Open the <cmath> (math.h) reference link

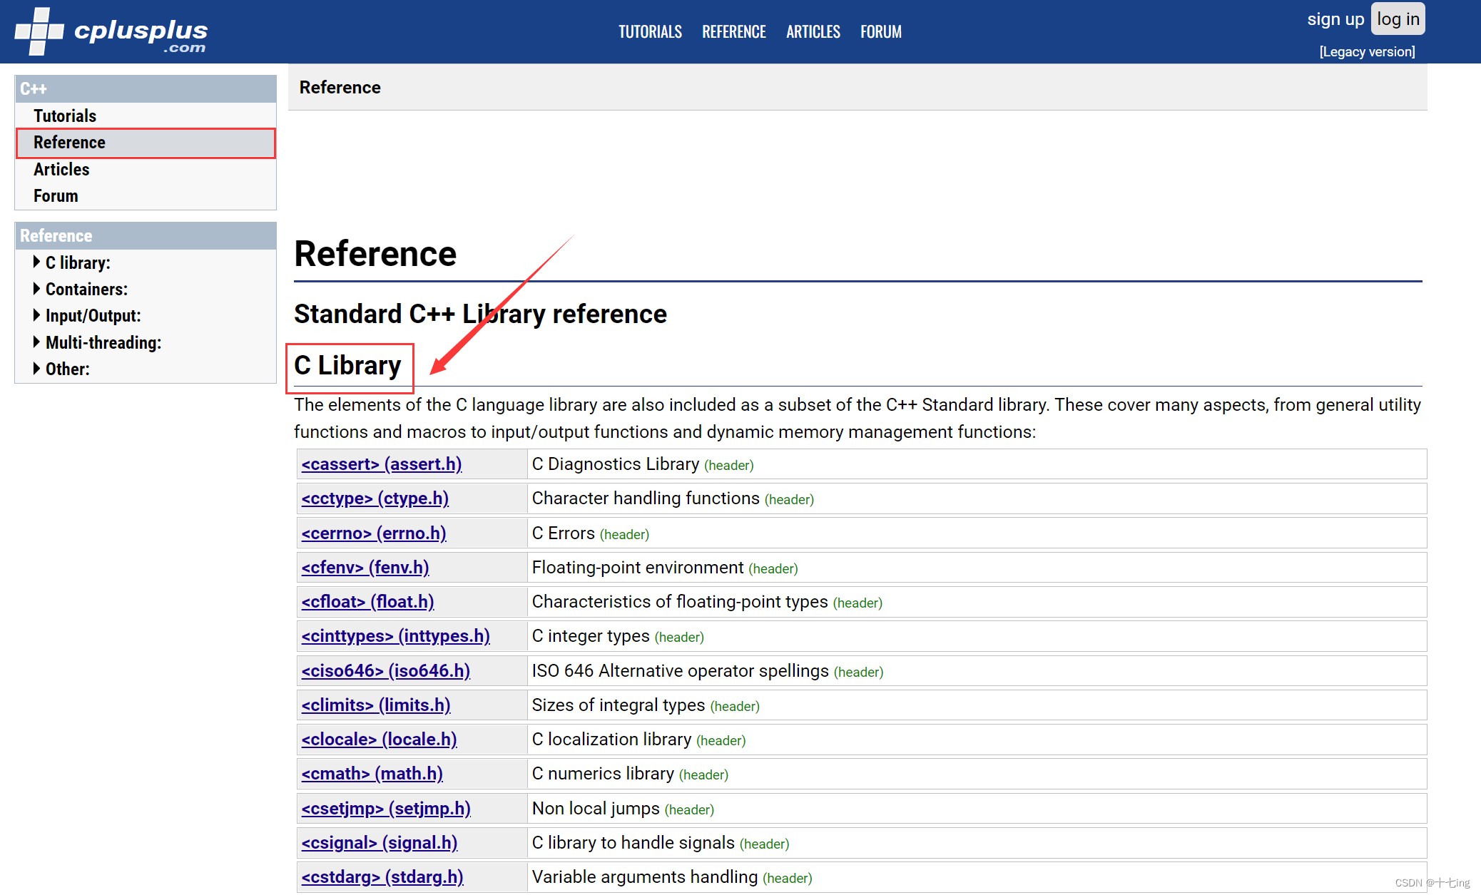[x=372, y=774]
